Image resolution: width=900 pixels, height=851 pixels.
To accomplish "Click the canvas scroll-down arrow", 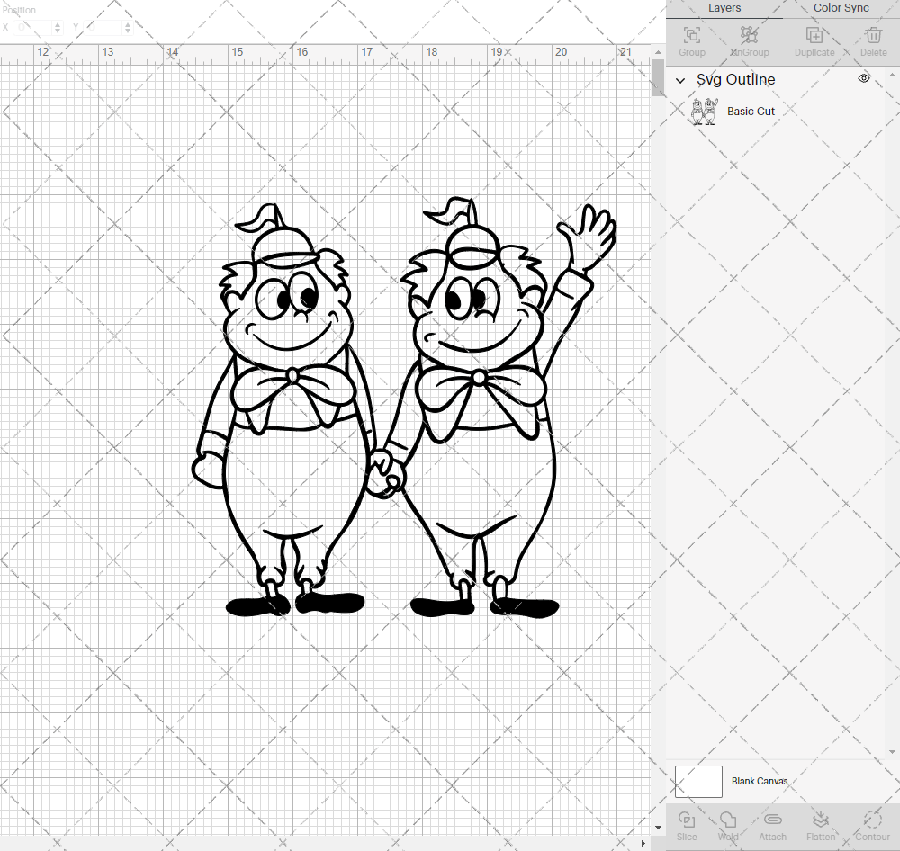I will 658,828.
